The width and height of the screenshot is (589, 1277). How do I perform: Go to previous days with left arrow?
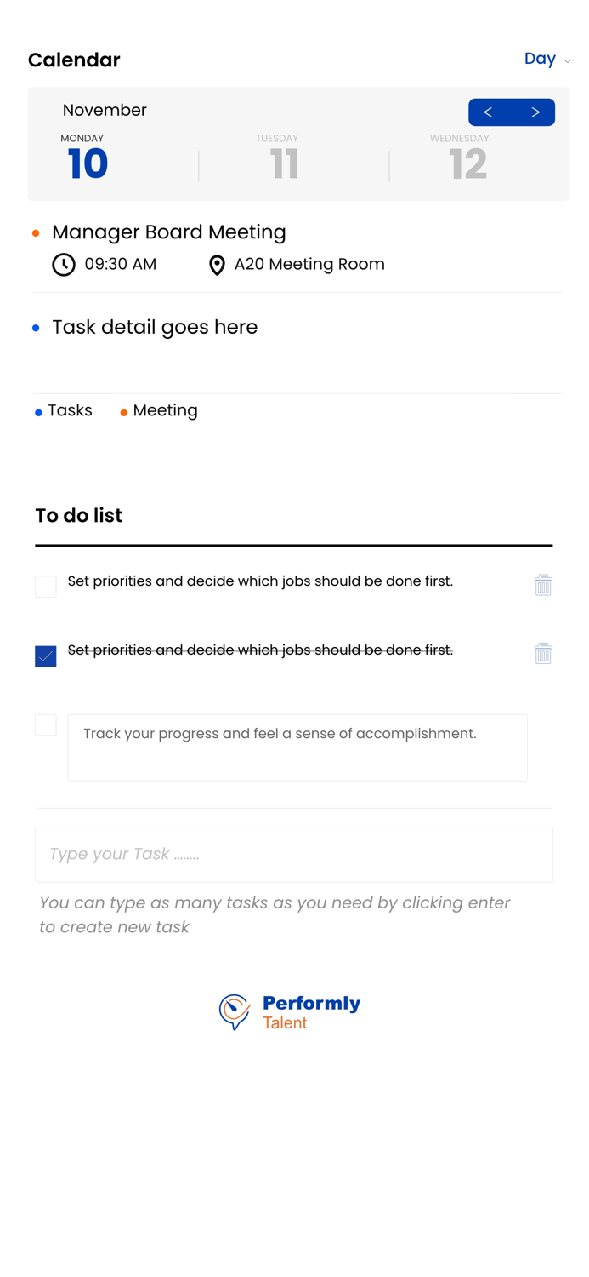point(488,112)
